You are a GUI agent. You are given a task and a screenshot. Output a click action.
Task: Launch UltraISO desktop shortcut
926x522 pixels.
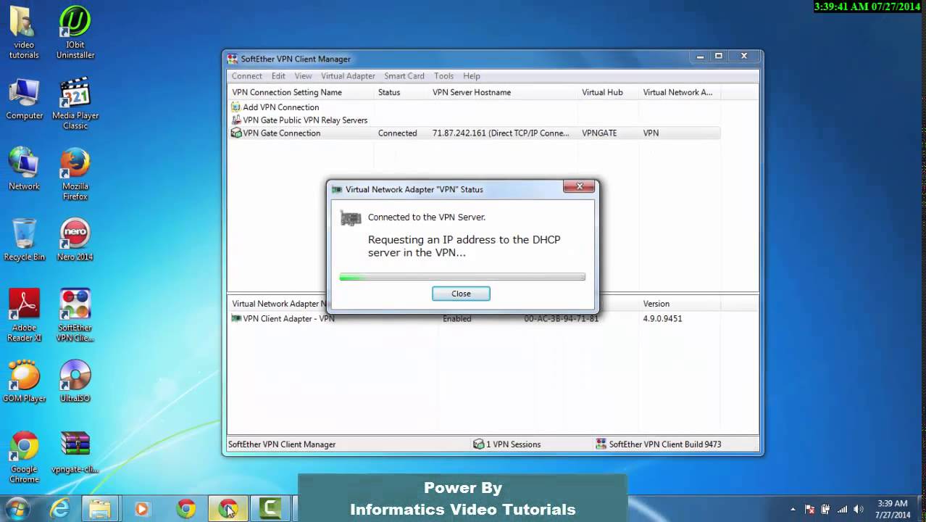point(75,381)
